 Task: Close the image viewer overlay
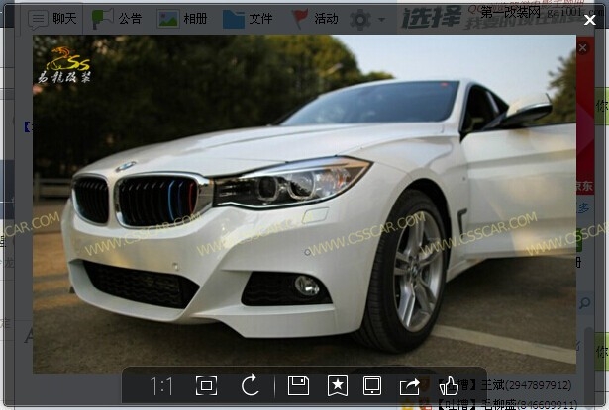pyautogui.click(x=589, y=20)
